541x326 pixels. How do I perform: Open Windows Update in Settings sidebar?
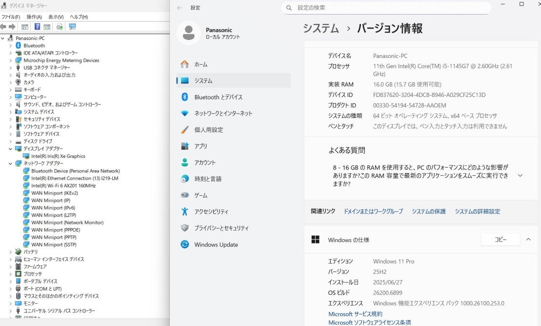coord(216,245)
